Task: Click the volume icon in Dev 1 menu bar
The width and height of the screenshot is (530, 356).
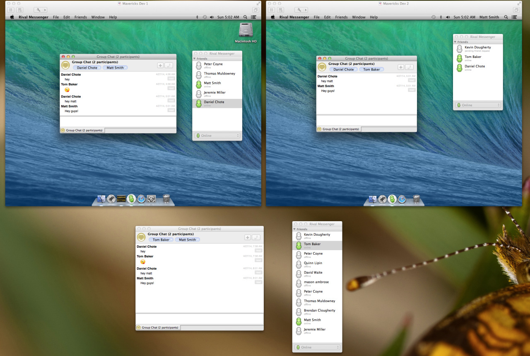Action: [x=212, y=17]
